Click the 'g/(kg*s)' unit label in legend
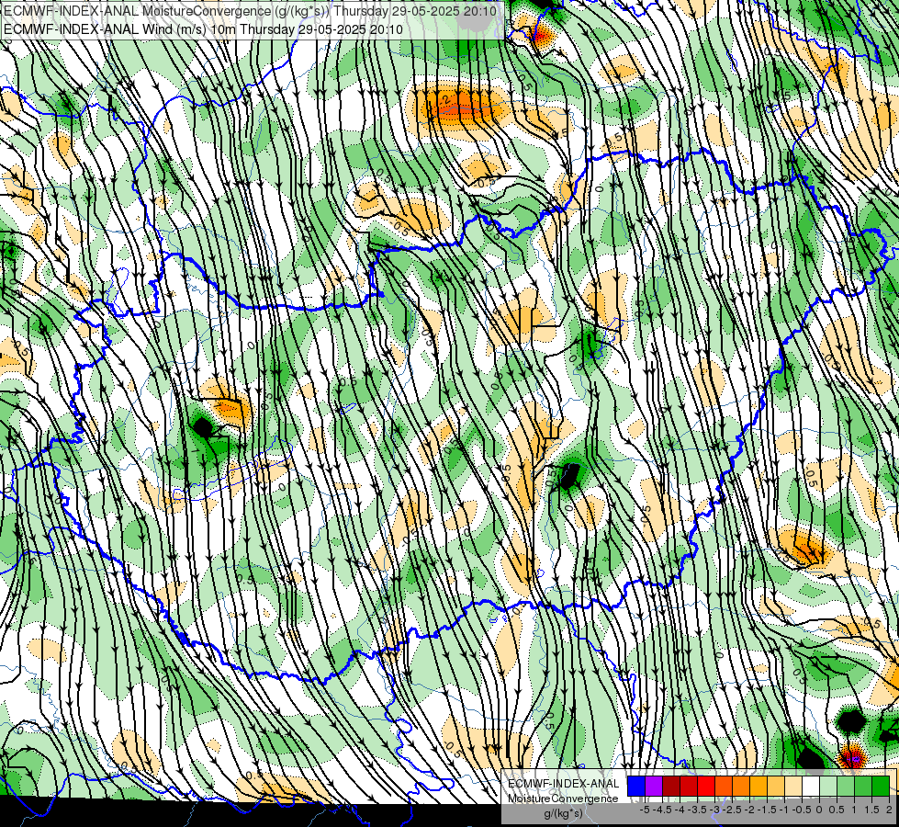This screenshot has width=899, height=827. click(x=563, y=814)
